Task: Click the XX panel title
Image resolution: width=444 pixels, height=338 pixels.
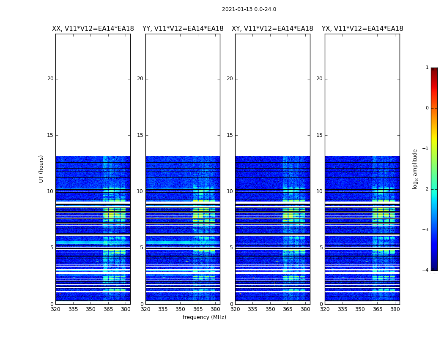Action: 93,29
